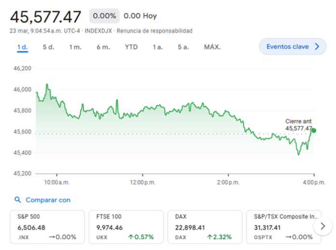Open the S&P 500 comparison card
This screenshot has width=336, height=250.
click(47, 226)
